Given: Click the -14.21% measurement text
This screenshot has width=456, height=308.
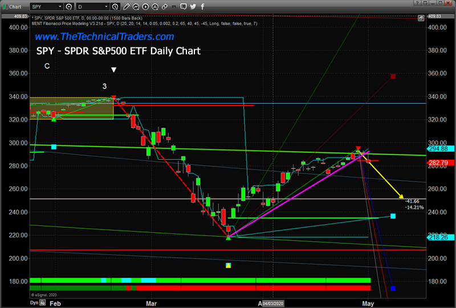Looking at the screenshot, I should [x=414, y=207].
